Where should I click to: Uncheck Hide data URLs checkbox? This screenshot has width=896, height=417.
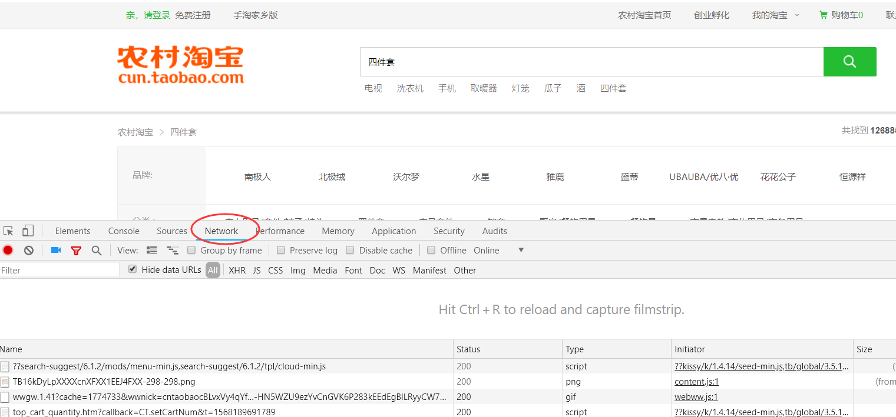click(x=133, y=269)
